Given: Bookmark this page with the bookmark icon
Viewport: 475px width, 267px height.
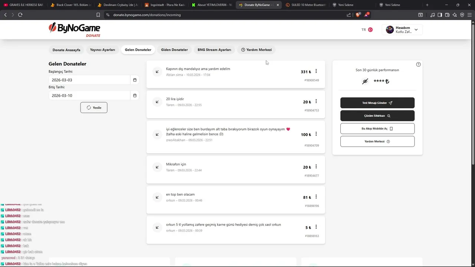Looking at the screenshot, I should pos(98,15).
